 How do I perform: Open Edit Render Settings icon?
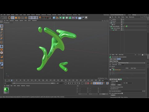(x=50, y=18)
